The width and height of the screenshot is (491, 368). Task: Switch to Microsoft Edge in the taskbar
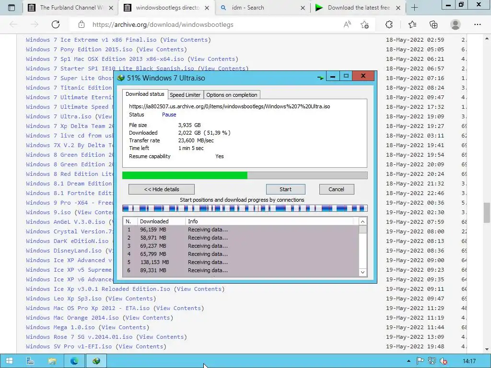74,361
